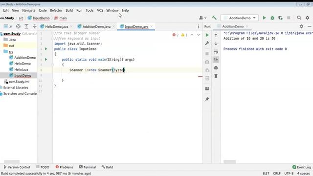
Task: Rerun the program in the Run panel
Action: point(207,35)
